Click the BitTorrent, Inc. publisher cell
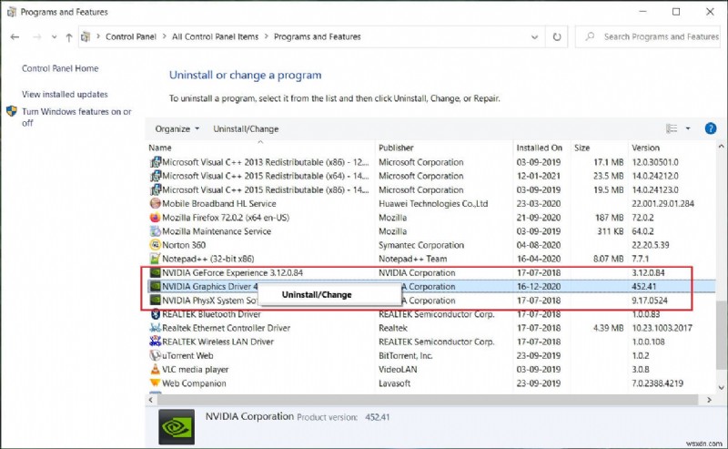728x449 pixels. pyautogui.click(x=405, y=355)
